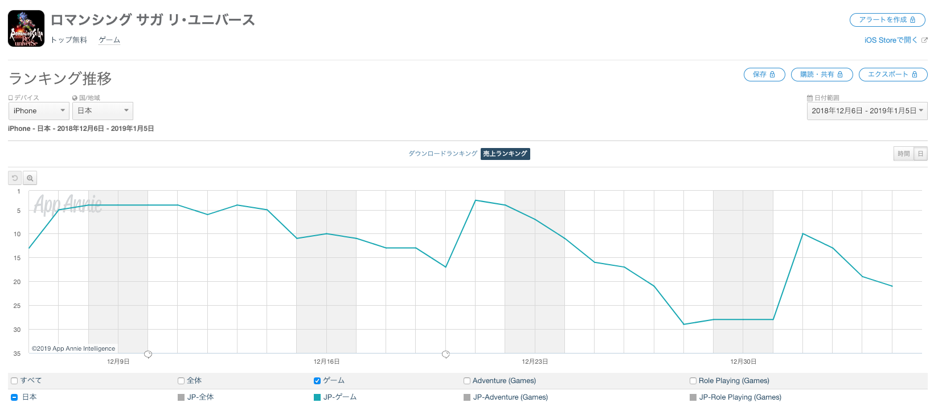The height and width of the screenshot is (415, 934).
Task: Click the エクスポート button
Action: [893, 75]
